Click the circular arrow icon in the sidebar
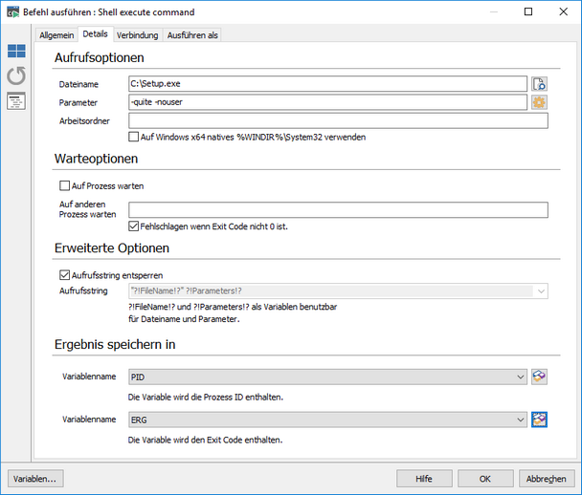 coord(16,75)
